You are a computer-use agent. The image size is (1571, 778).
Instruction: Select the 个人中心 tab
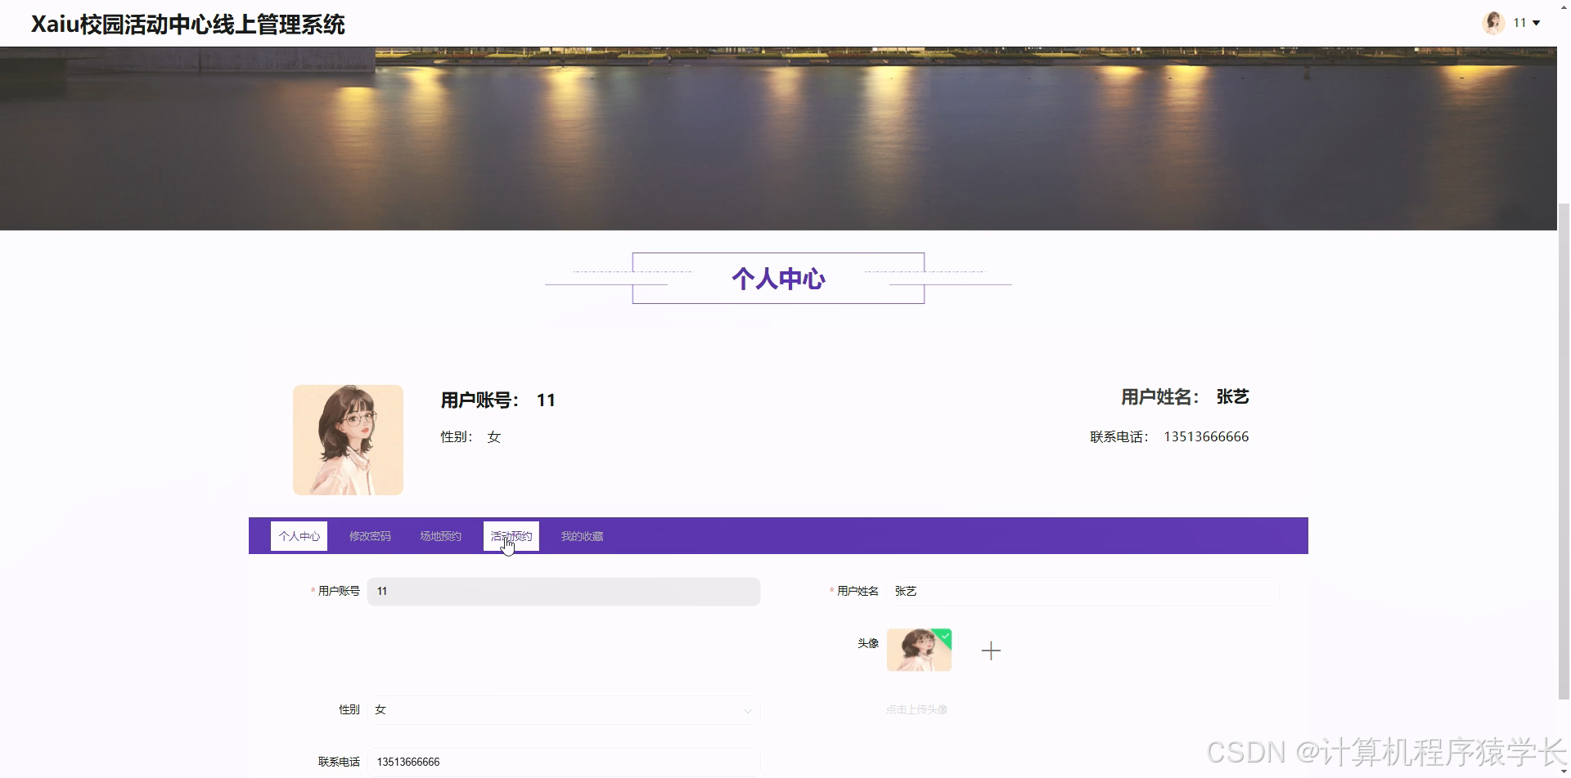pos(299,535)
